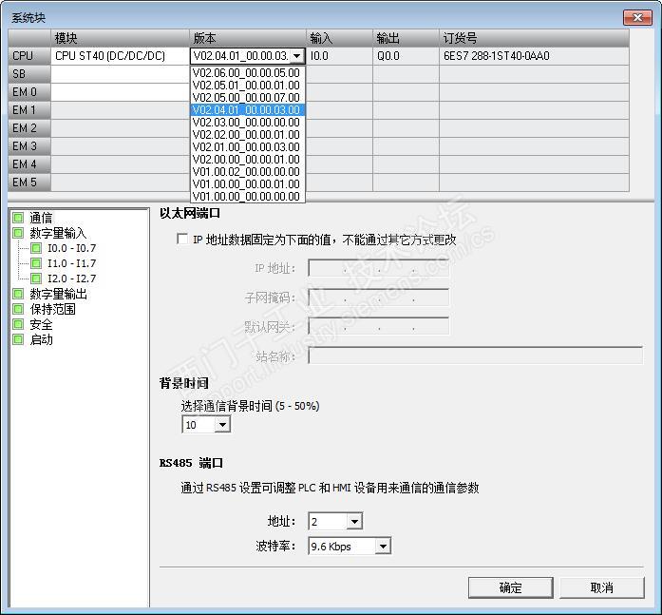
Task: Select version V01.00.00_00.00.00.00
Action: point(247,197)
